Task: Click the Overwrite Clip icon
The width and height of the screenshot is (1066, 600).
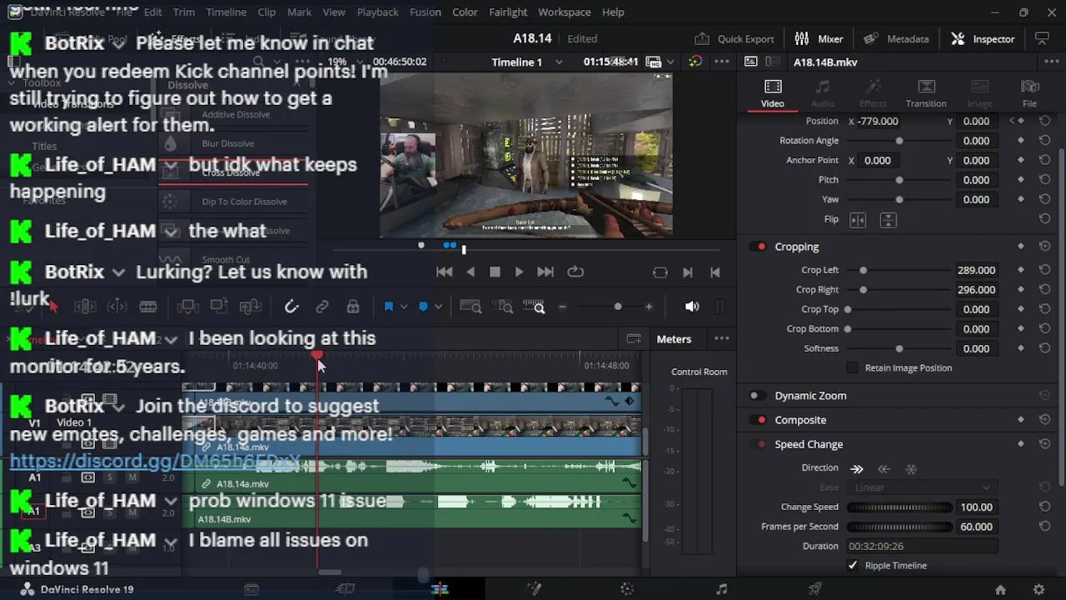Action: [x=219, y=307]
